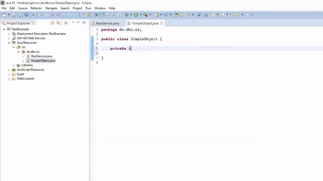Open the Navigate menu
Viewport: 323px width, 181px height.
[51, 8]
